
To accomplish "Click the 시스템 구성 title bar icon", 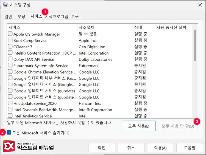I will point(5,5).
